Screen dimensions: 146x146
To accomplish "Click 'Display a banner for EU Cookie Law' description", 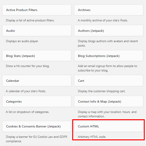I will pos(37,139).
